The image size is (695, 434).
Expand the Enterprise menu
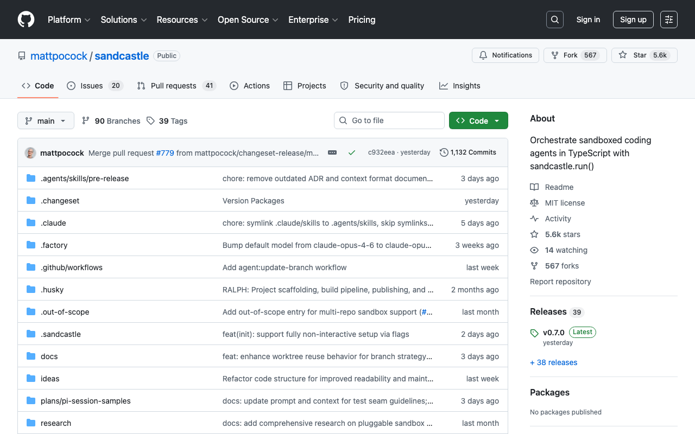pyautogui.click(x=313, y=20)
